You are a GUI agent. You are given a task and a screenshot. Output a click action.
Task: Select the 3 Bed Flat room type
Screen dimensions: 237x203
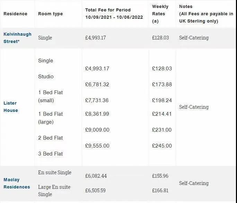coord(50,154)
